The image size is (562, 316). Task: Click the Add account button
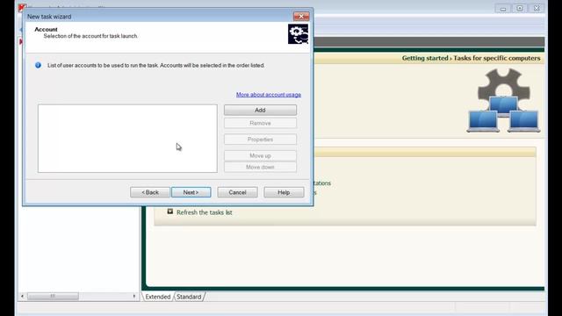pos(260,110)
